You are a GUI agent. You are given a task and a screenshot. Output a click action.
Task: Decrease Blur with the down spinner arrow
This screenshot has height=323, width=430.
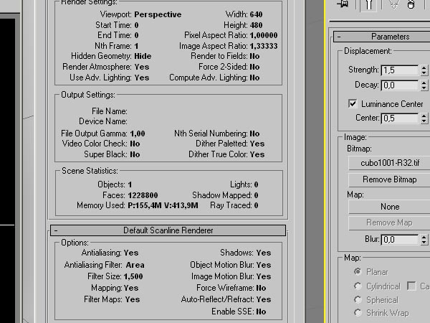pyautogui.click(x=424, y=243)
